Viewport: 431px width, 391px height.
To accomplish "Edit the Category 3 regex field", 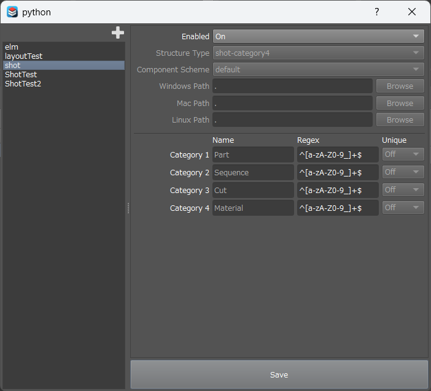I will pyautogui.click(x=338, y=190).
